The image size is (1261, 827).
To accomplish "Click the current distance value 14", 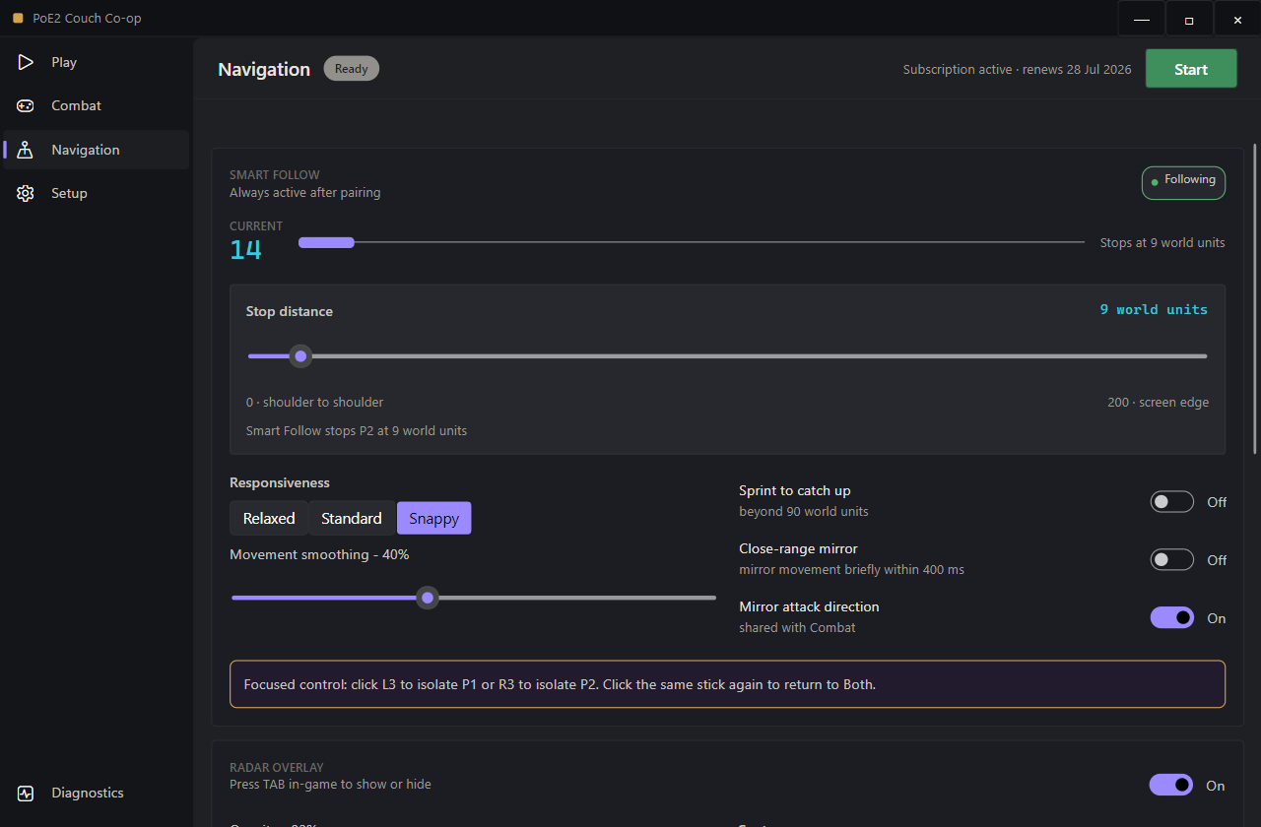I will coord(245,250).
